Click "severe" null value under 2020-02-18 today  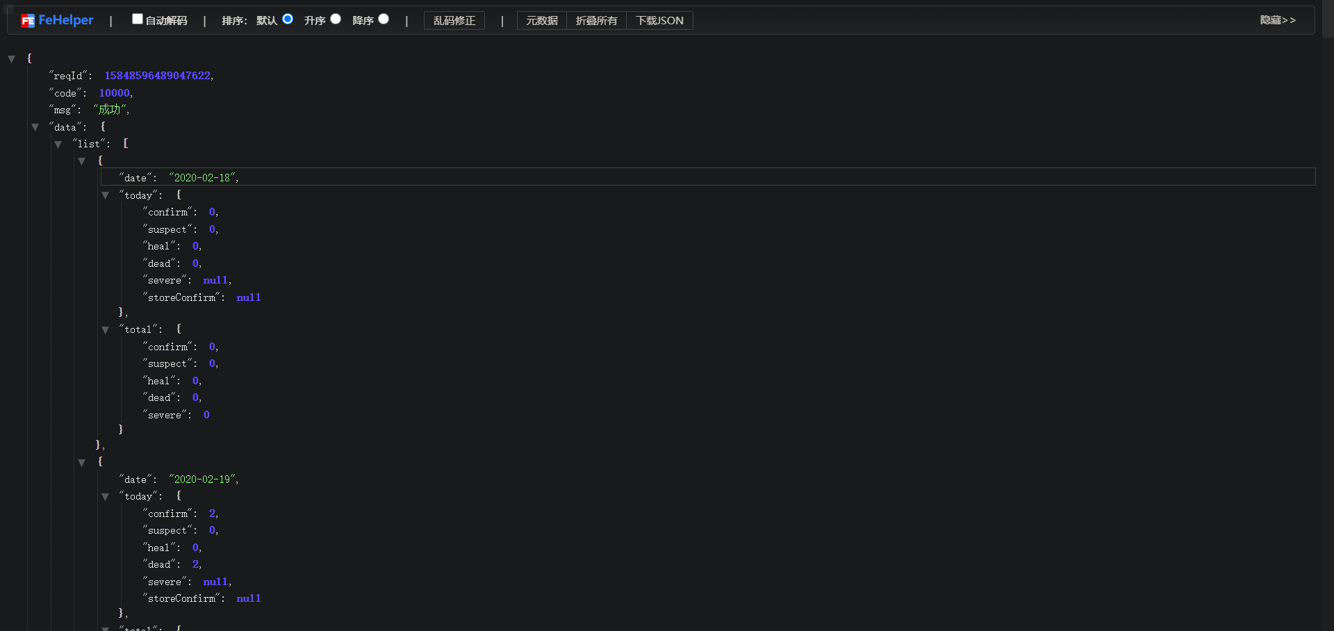pos(215,280)
